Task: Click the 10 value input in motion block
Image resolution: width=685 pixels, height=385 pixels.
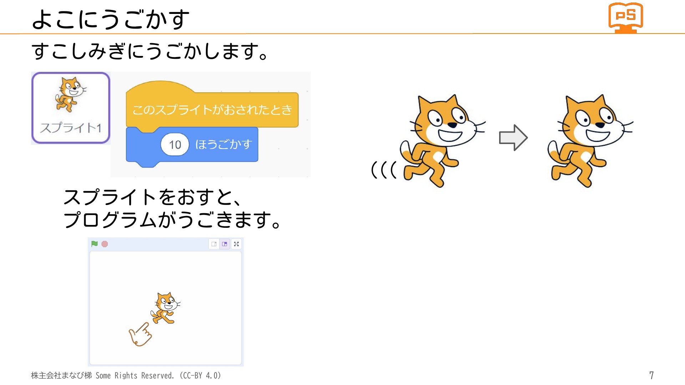Action: [x=175, y=145]
